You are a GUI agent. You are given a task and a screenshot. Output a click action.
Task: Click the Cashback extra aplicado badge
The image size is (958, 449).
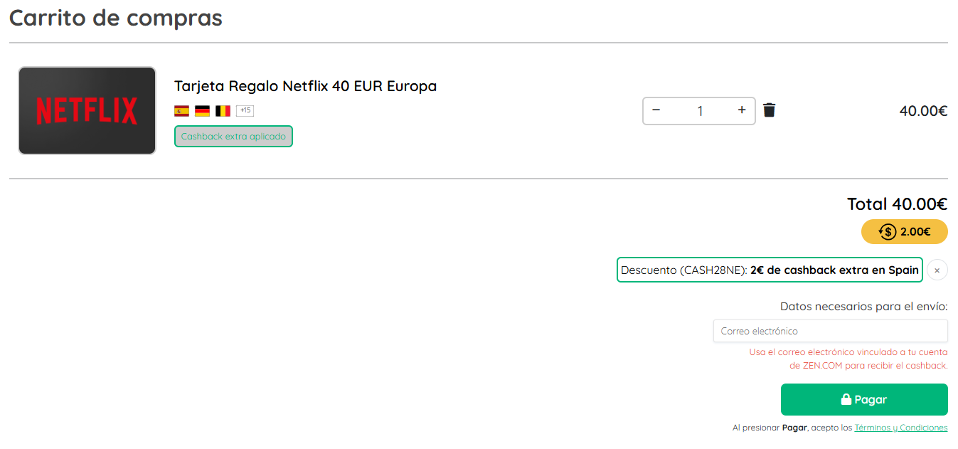pos(233,137)
